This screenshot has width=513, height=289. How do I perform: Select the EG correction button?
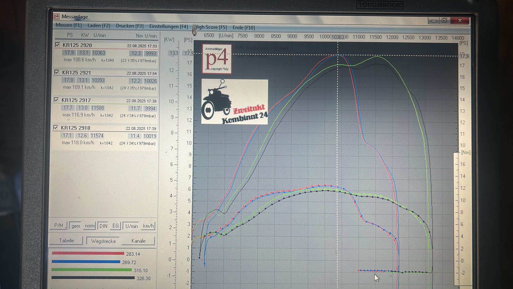[x=115, y=226]
